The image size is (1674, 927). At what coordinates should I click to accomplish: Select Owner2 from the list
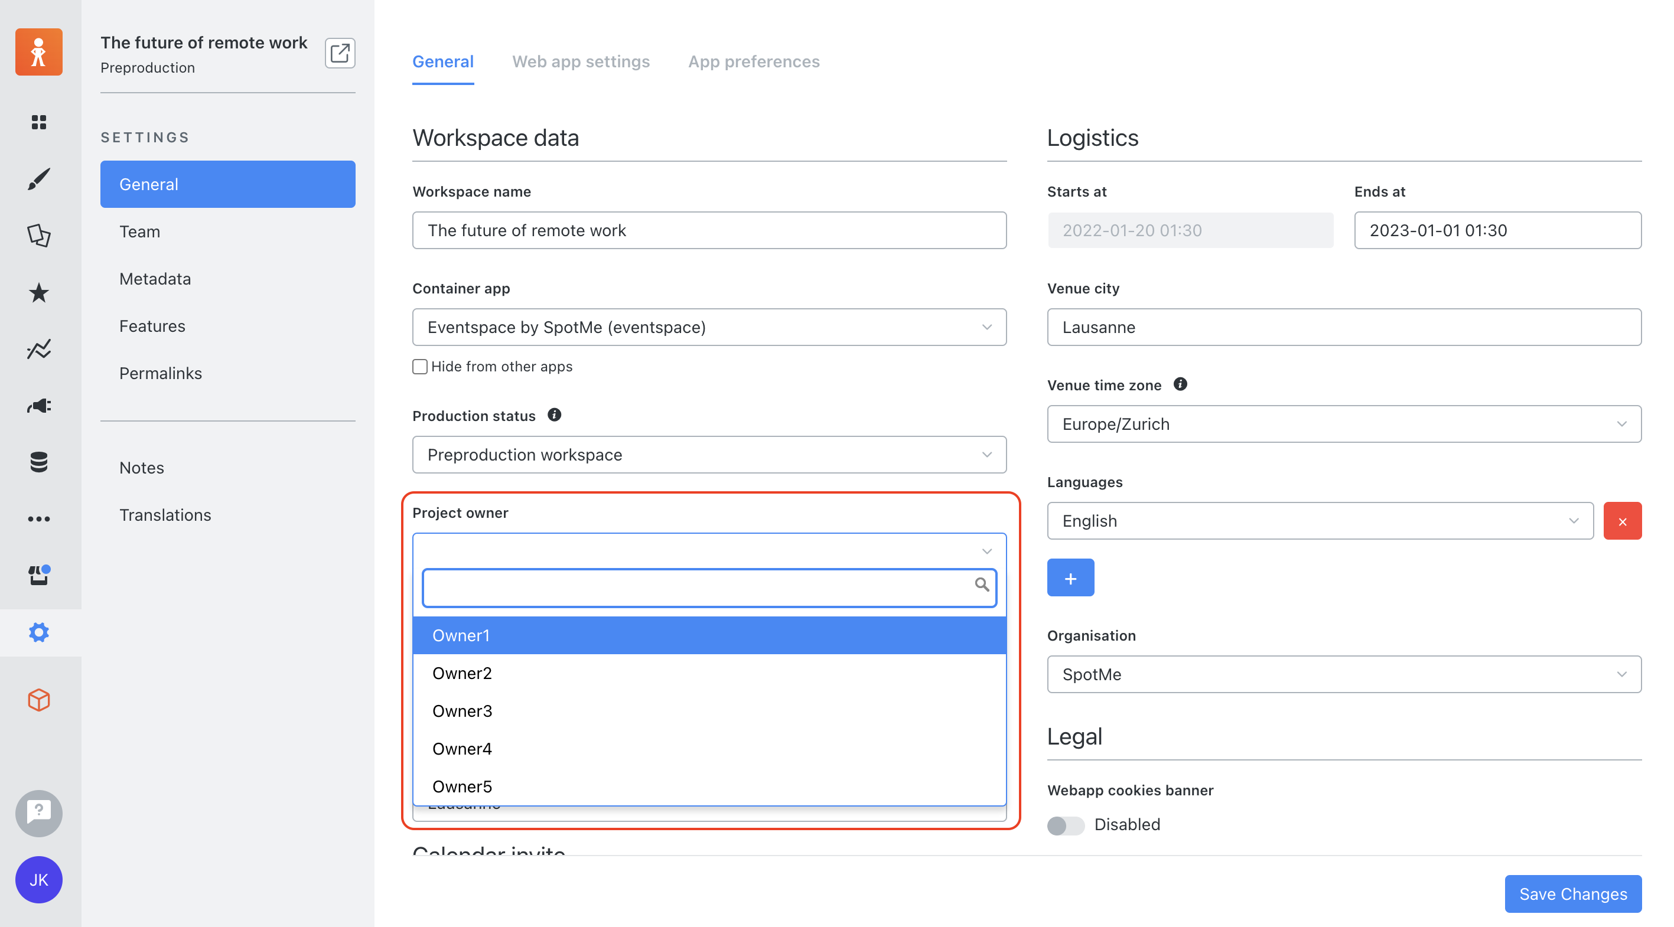point(709,674)
